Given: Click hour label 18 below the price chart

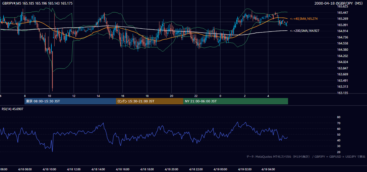Looking at the screenshot, I should tap(147, 96).
